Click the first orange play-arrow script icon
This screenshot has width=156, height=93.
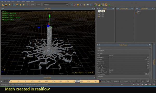coord(95,5)
